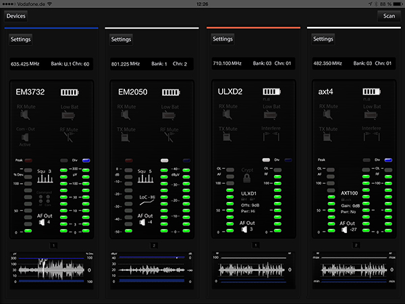Tap the RX Mute icon on EM3732
Viewport: 405px width, 304px height.
[x=25, y=116]
